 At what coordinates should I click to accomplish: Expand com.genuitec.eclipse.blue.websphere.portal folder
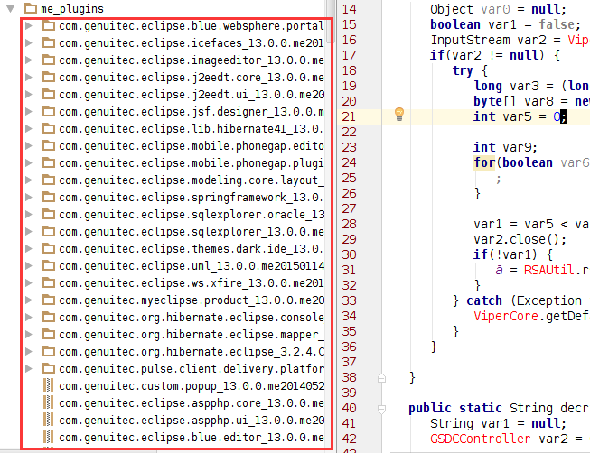[x=29, y=25]
